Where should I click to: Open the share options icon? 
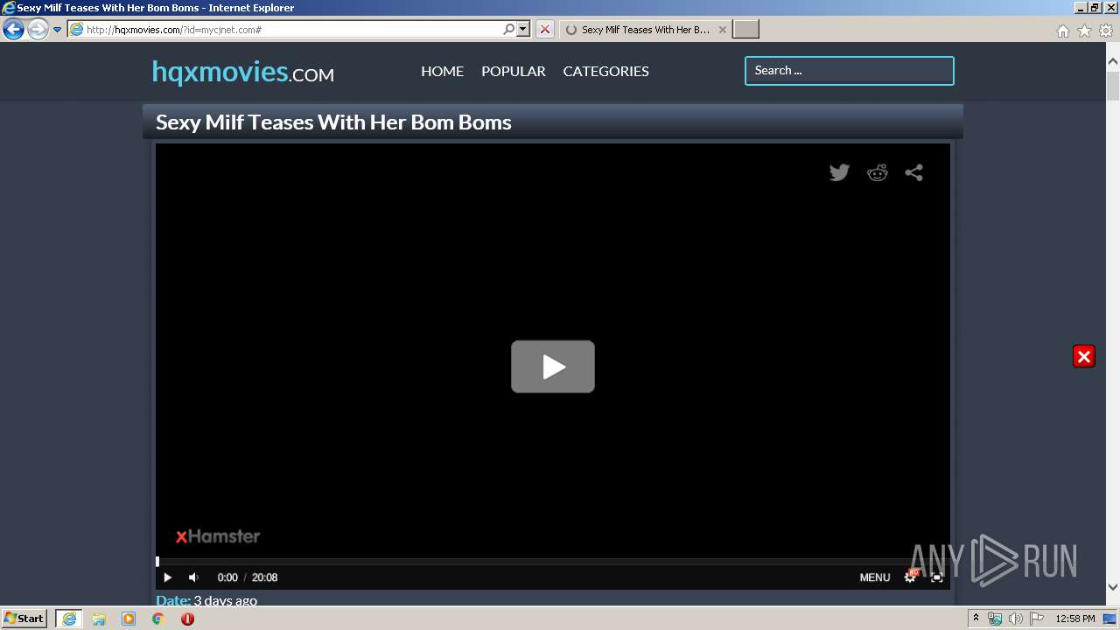point(913,172)
